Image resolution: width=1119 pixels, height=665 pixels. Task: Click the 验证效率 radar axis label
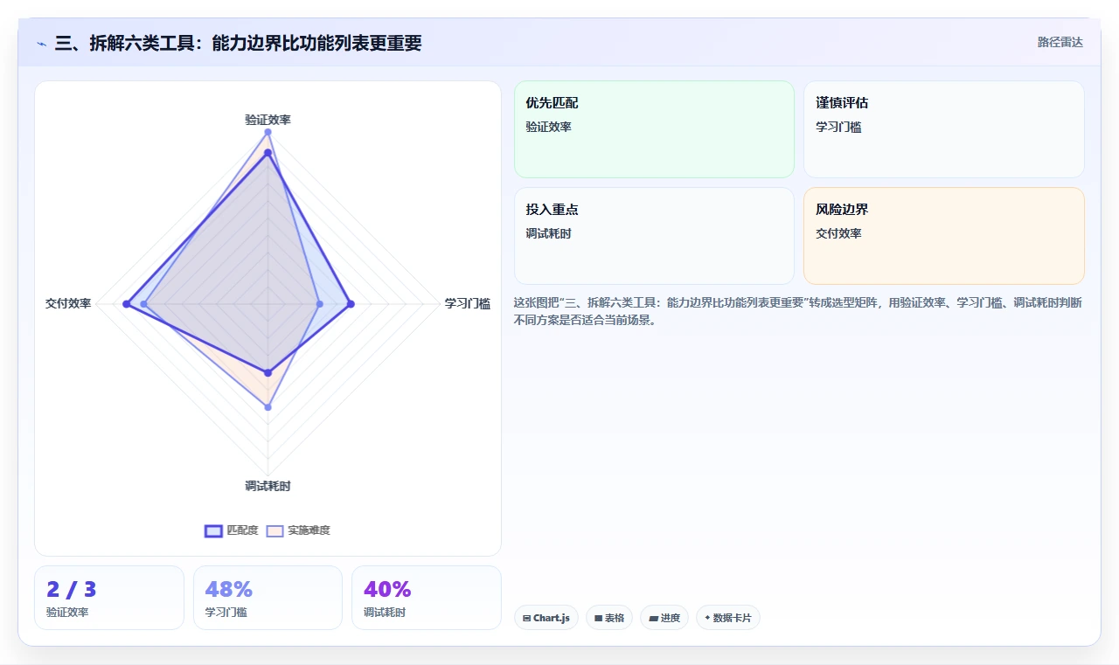pos(268,120)
